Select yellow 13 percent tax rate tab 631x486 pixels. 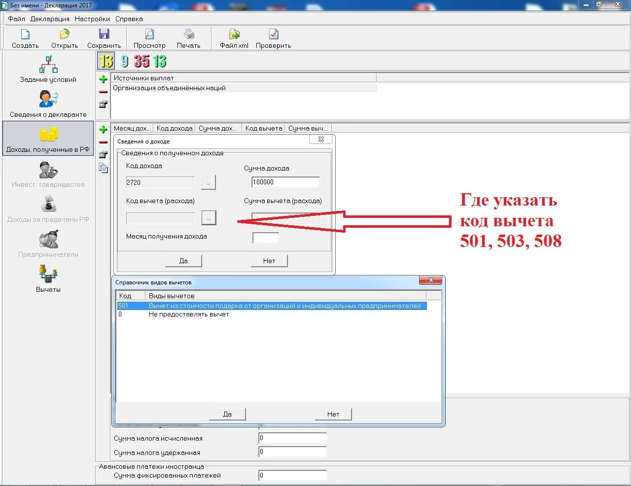pos(106,61)
